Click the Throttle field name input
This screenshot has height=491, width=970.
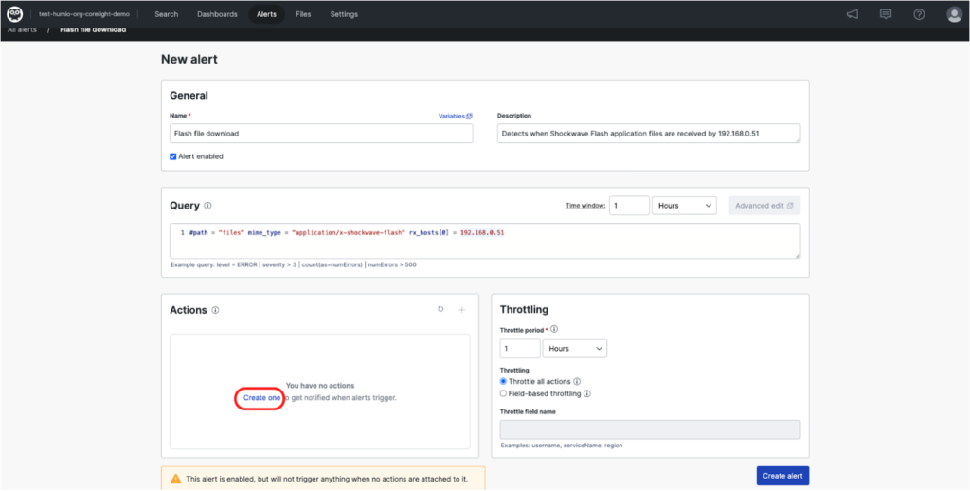pyautogui.click(x=650, y=429)
